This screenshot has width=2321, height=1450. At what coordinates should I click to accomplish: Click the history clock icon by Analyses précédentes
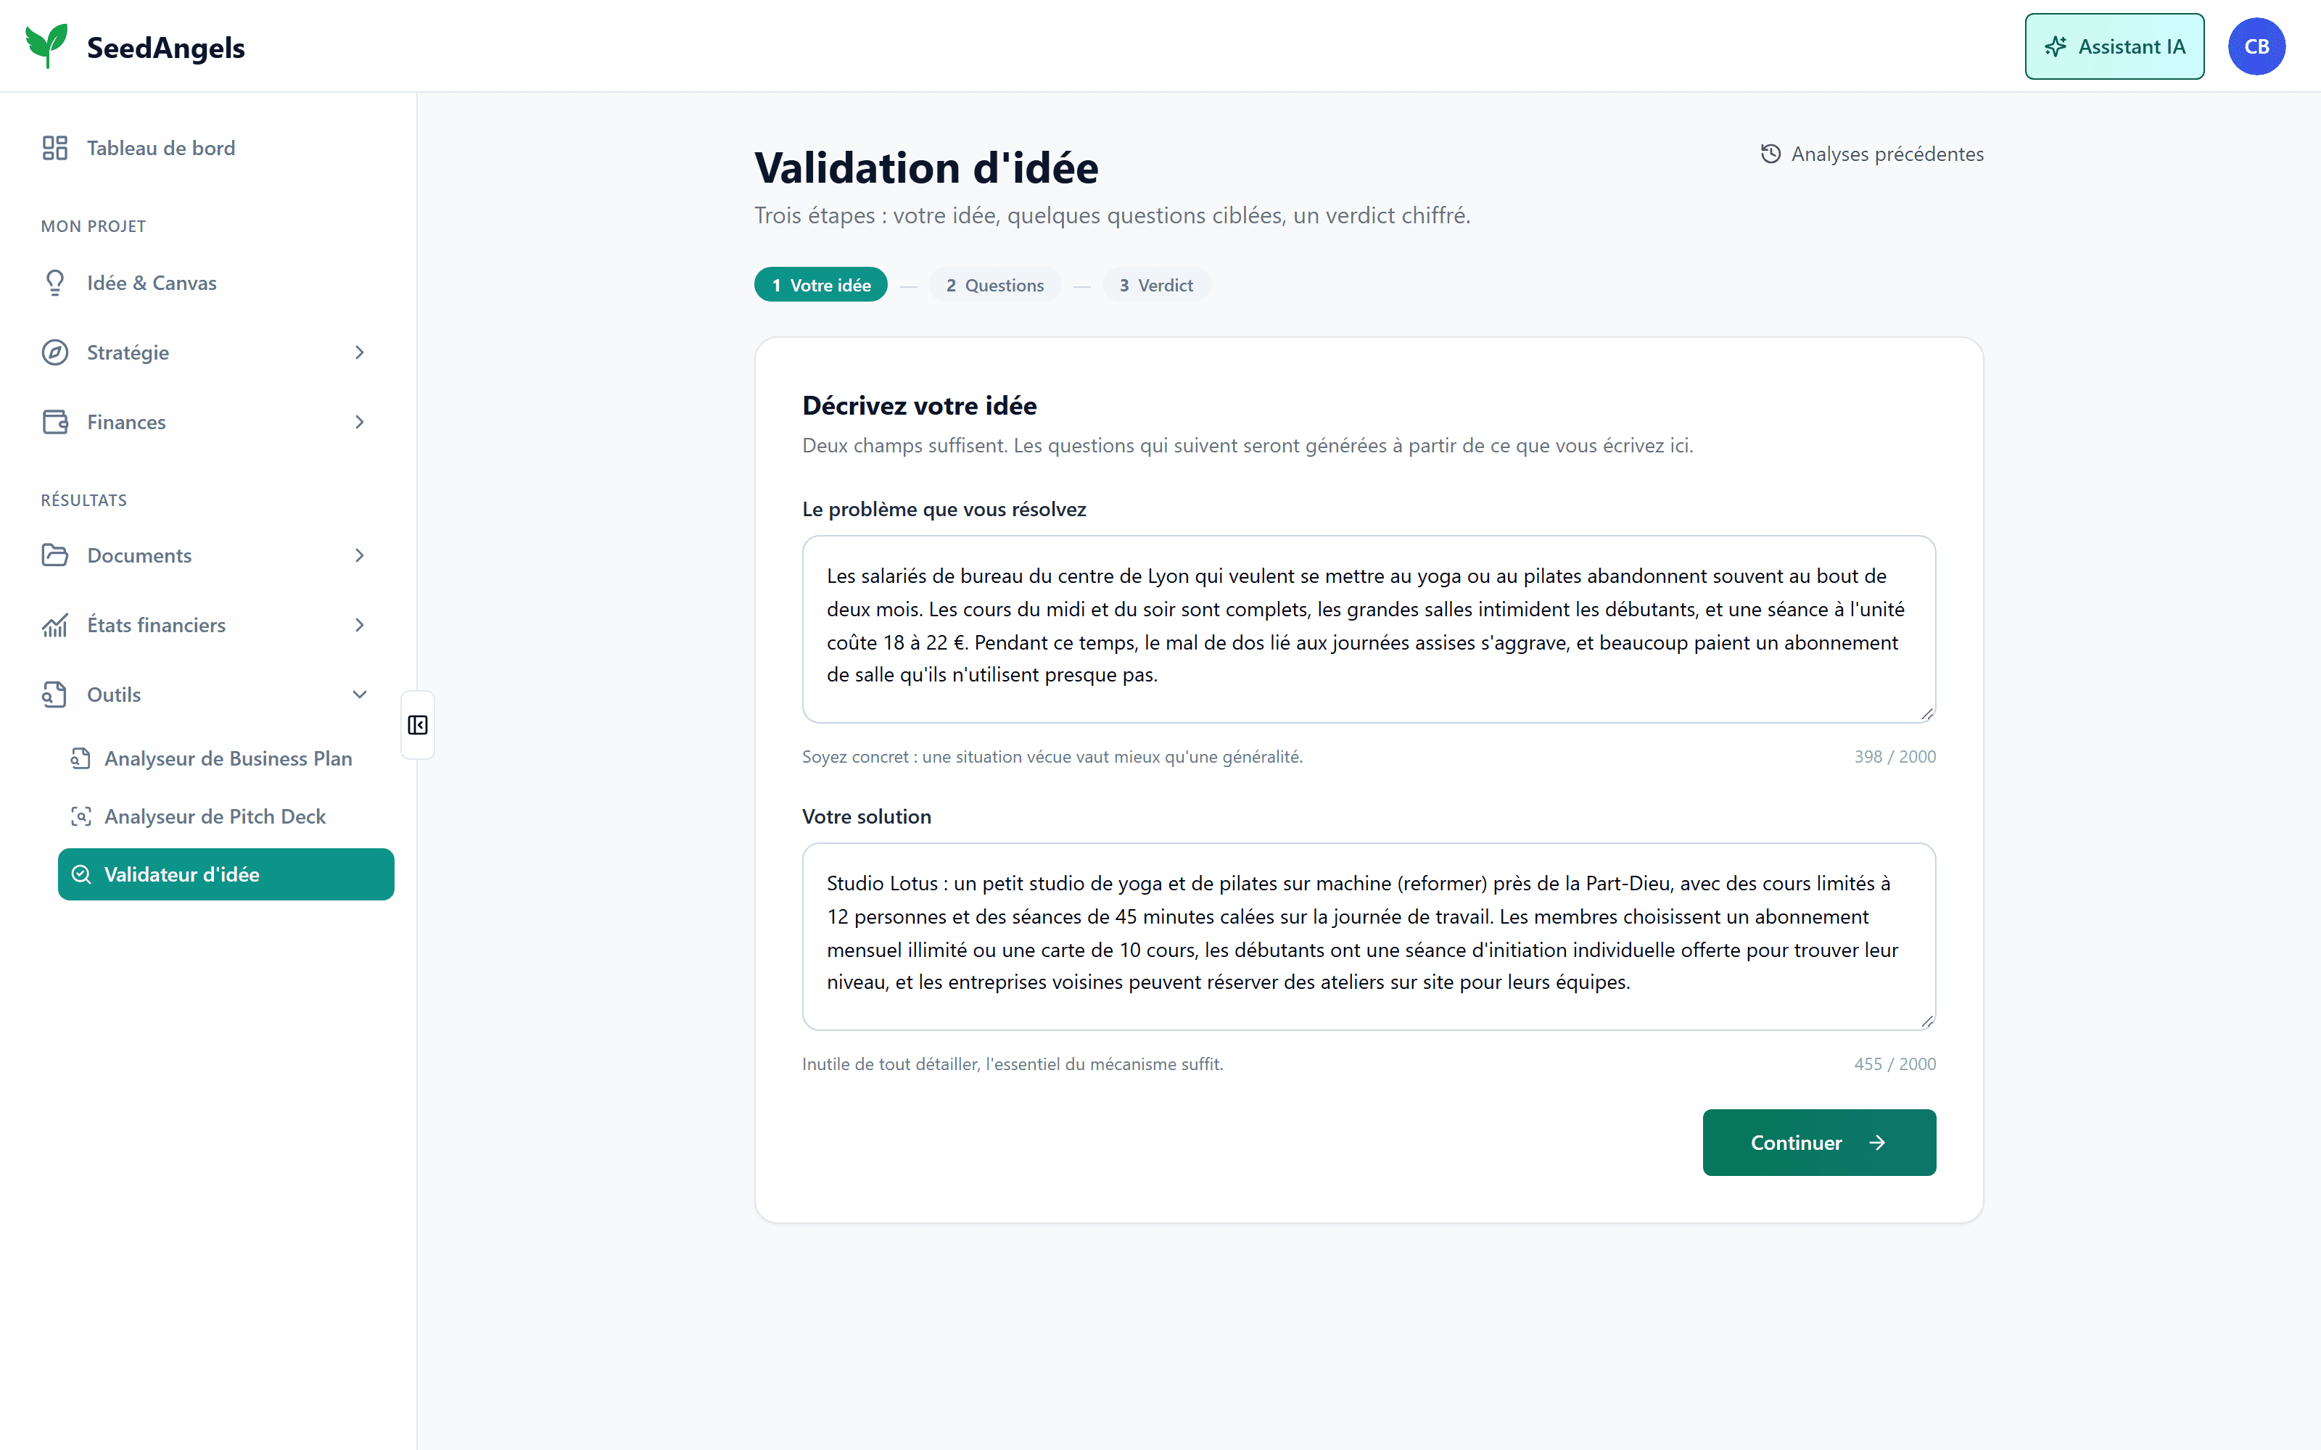tap(1770, 154)
